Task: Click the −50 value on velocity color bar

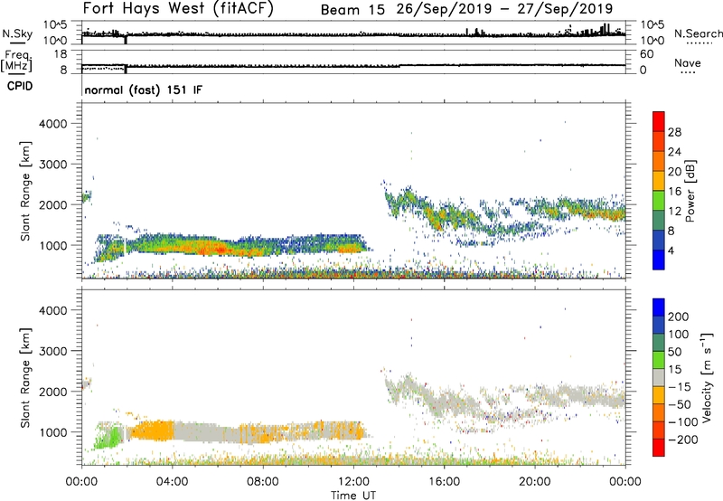Action: point(680,404)
